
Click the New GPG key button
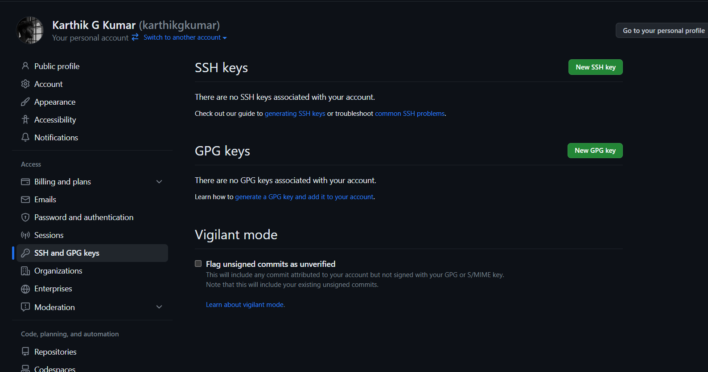(x=595, y=151)
